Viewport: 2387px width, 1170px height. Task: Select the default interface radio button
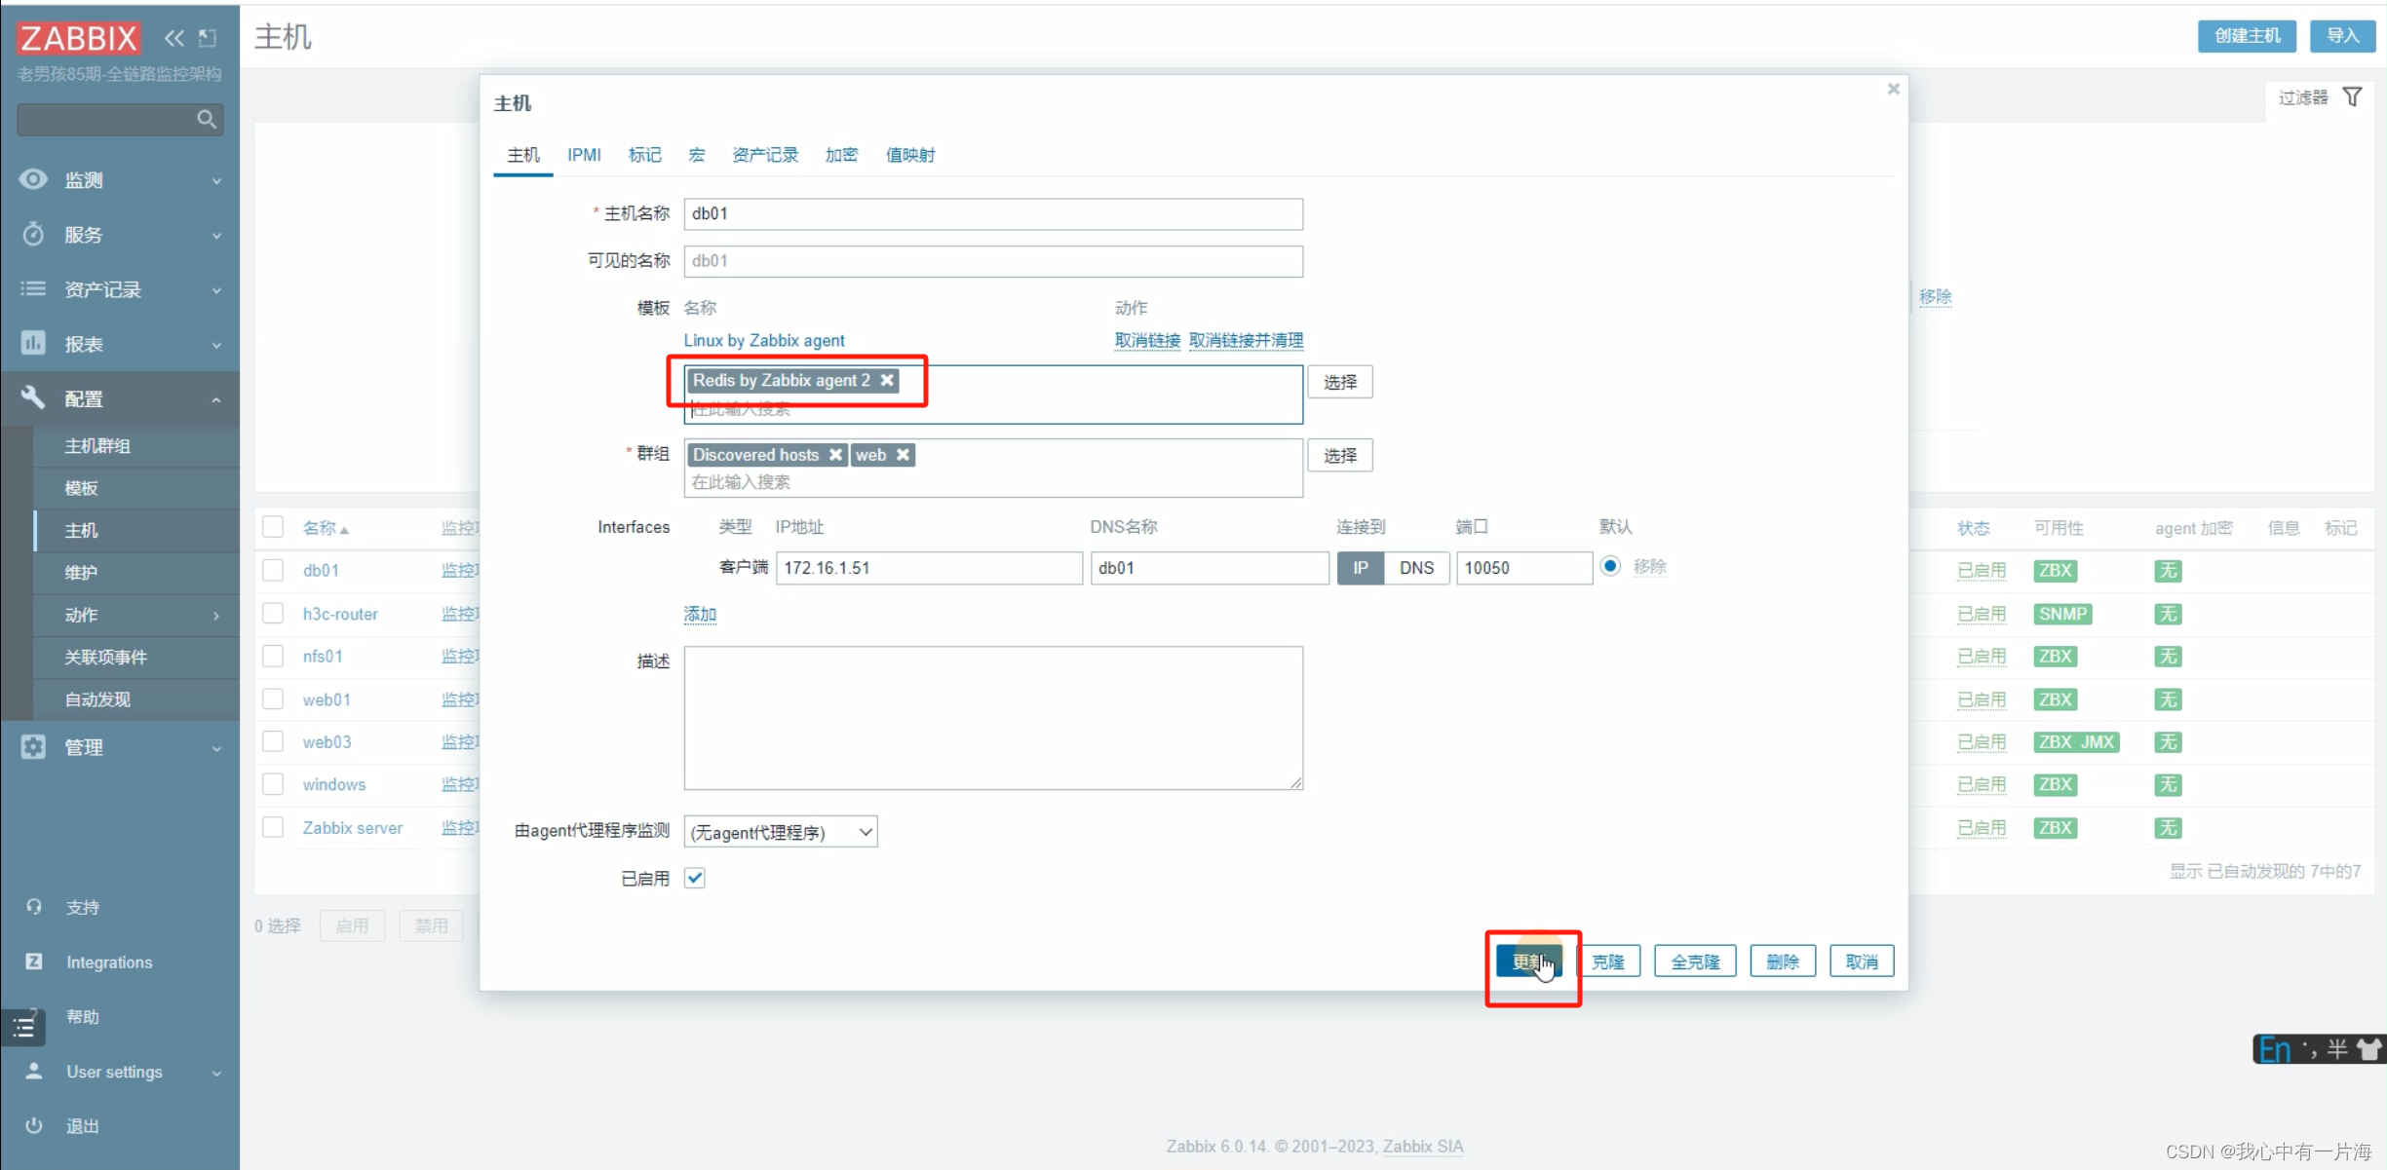(x=1610, y=566)
